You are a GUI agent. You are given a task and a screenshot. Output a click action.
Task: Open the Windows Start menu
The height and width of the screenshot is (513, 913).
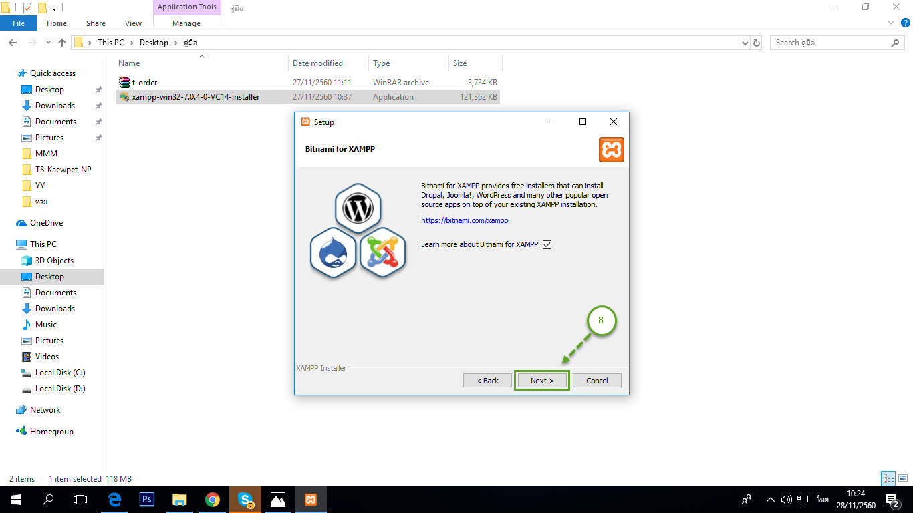tap(15, 500)
